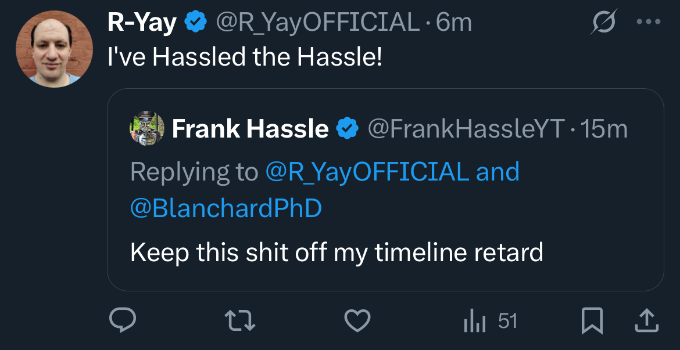The image size is (680, 350).
Task: Open the @R_YayOFFICIAL handle beside R-Yay's name
Action: click(317, 23)
